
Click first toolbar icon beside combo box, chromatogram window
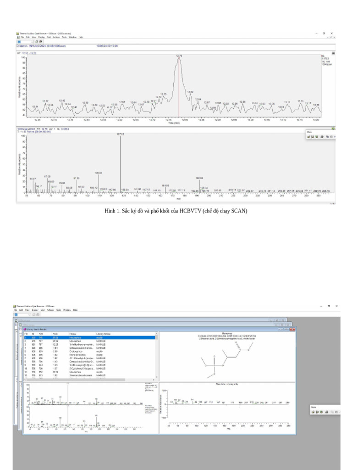pyautogui.click(x=37, y=41)
